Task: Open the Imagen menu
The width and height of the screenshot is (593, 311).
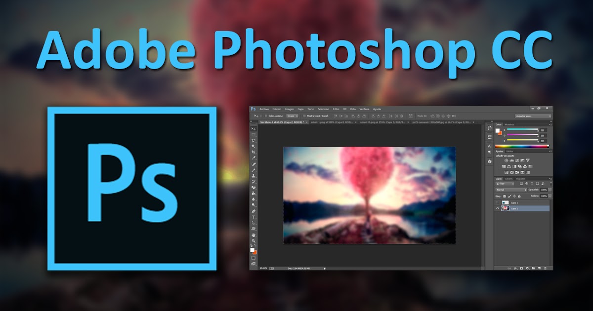Action: (289, 109)
